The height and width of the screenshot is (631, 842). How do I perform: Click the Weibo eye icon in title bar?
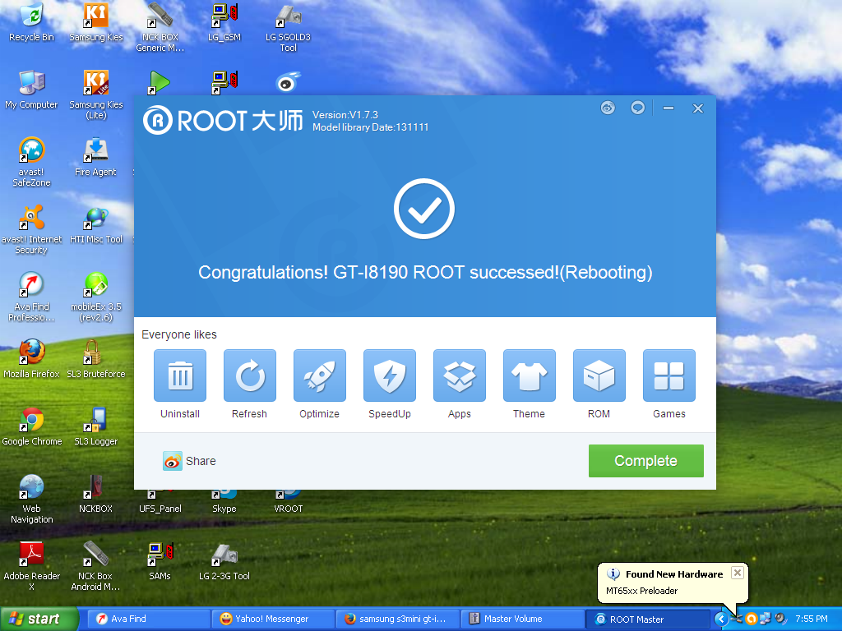click(x=608, y=108)
